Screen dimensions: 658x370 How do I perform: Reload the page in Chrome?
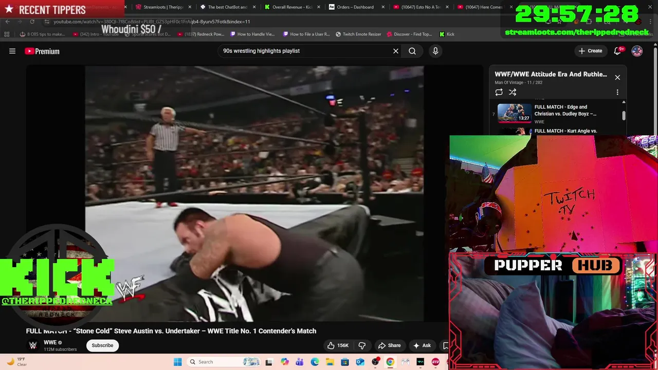click(x=32, y=22)
